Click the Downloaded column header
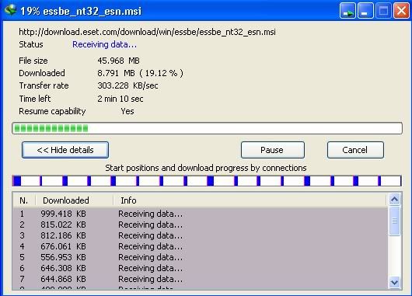The image size is (412, 296). coord(75,200)
